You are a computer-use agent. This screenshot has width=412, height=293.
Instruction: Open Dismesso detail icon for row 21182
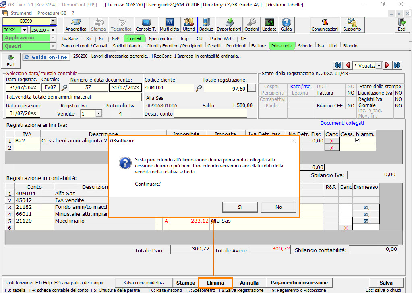(x=366, y=207)
